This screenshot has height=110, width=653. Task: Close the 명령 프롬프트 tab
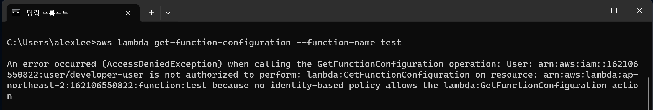point(128,13)
